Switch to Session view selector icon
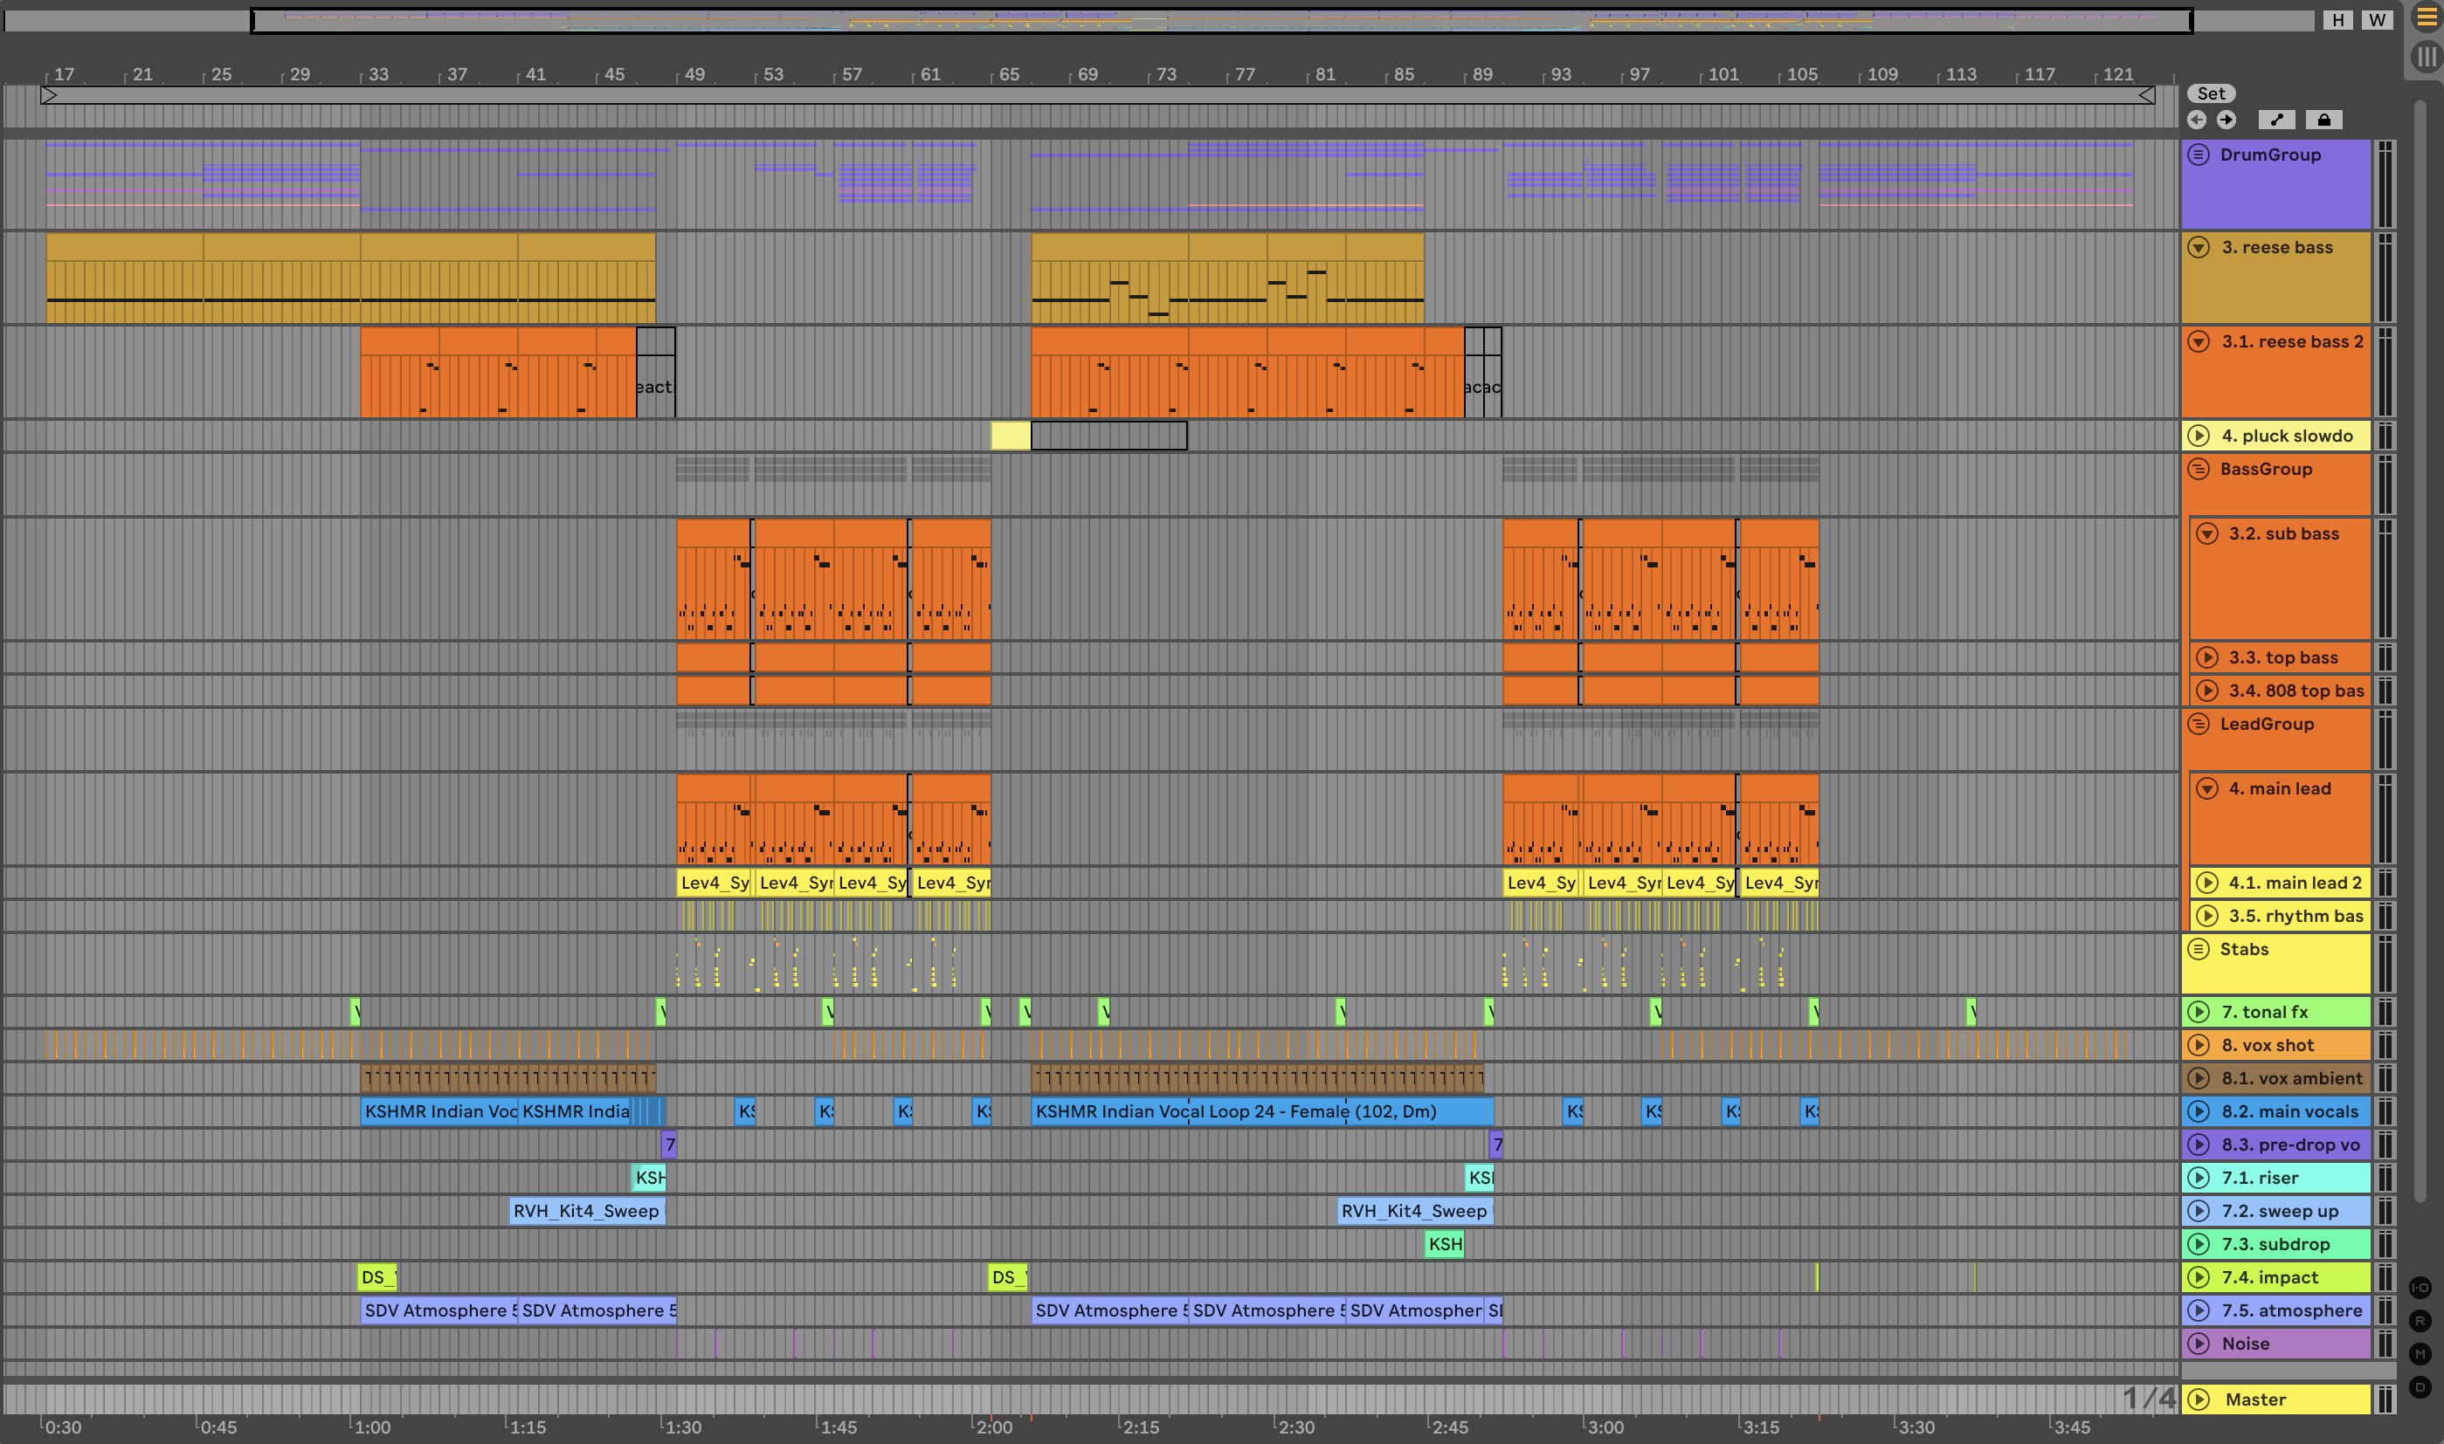 coord(2426,58)
